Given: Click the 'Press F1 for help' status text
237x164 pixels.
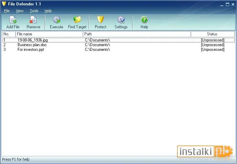Looking at the screenshot, I should click(16, 159).
